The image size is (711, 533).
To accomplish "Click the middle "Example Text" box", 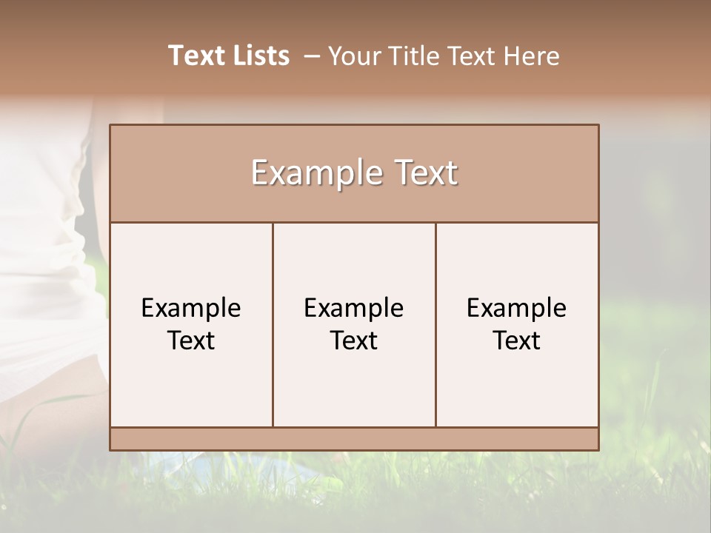I will pyautogui.click(x=354, y=324).
